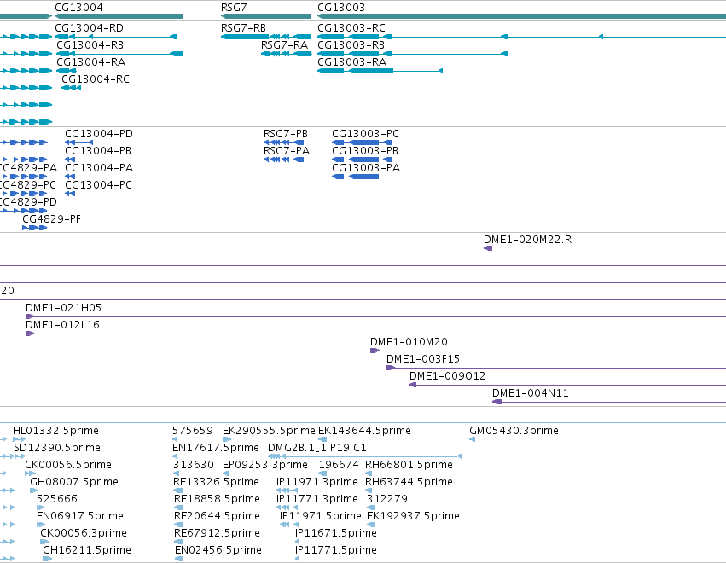This screenshot has width=726, height=563.
Task: Select EST RE13326.5prime
Action: coord(178,490)
